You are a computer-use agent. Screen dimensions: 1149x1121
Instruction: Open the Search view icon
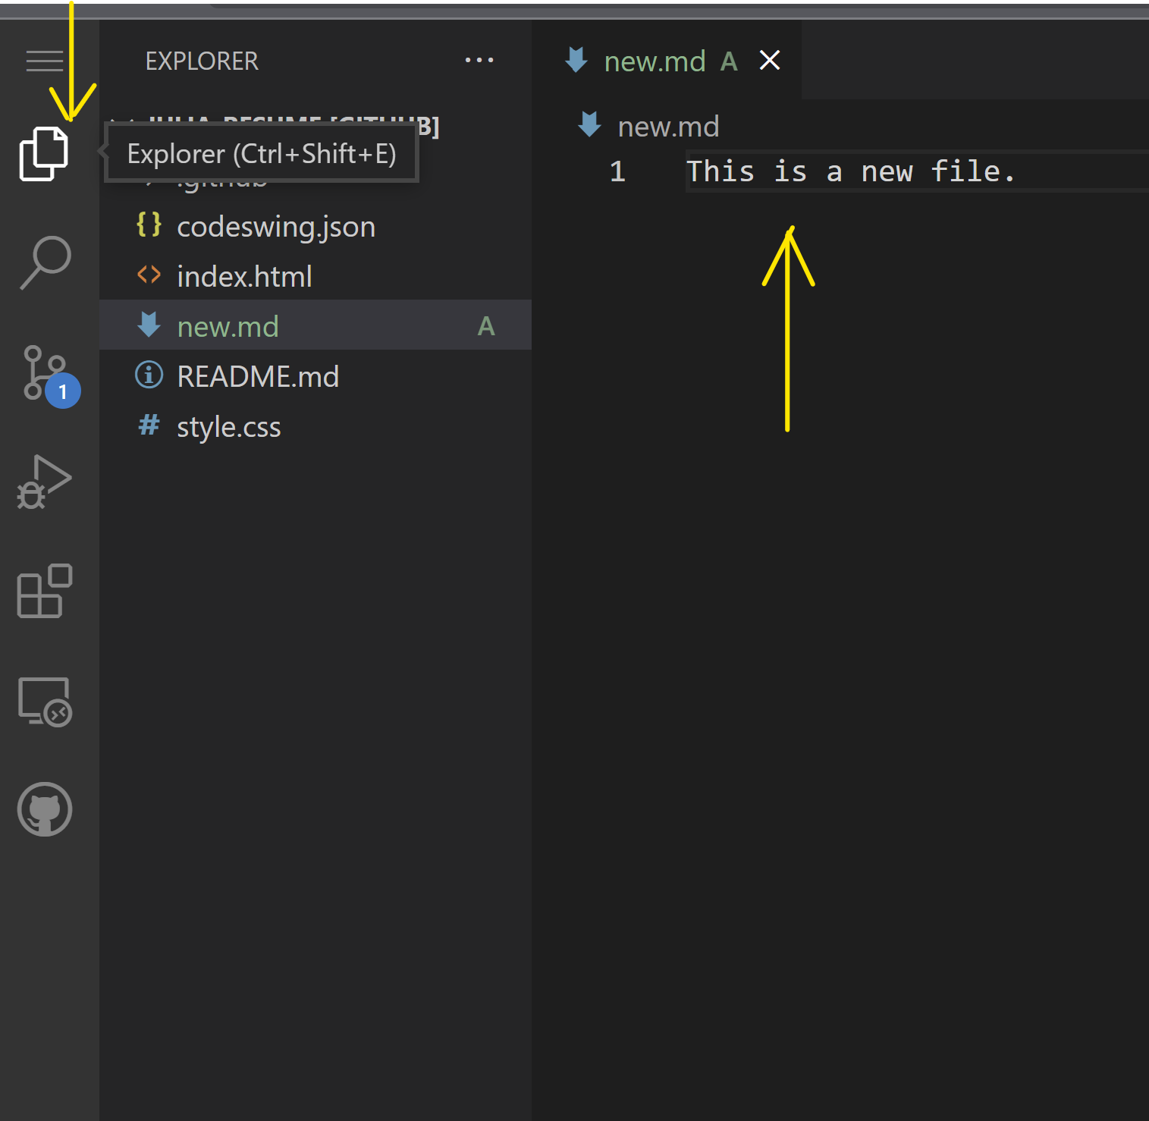[45, 262]
